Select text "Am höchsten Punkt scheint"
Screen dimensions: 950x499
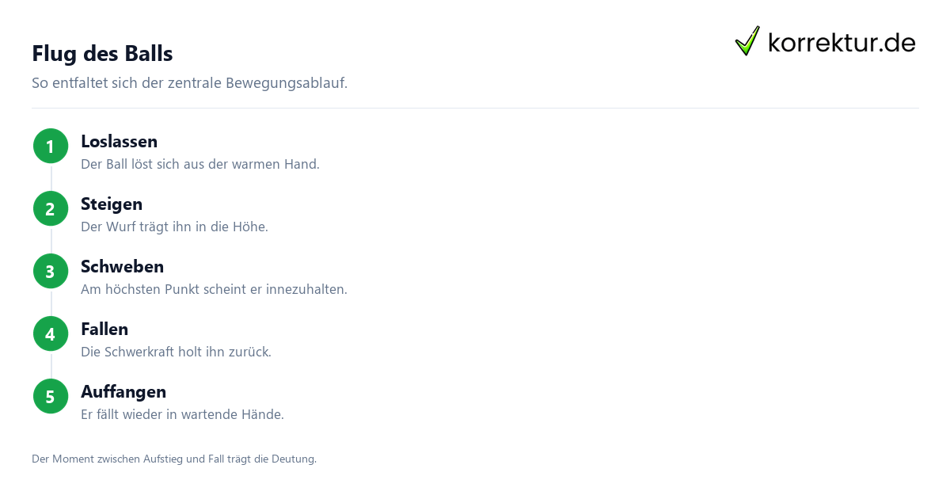[x=214, y=290]
